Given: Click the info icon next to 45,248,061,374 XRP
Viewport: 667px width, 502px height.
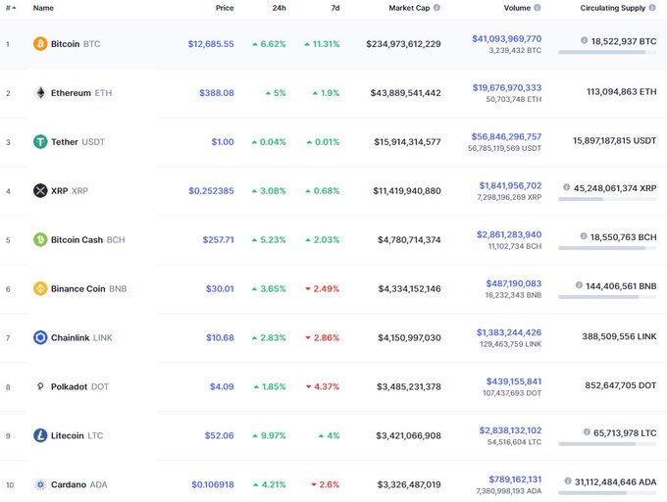Looking at the screenshot, I should click(567, 187).
